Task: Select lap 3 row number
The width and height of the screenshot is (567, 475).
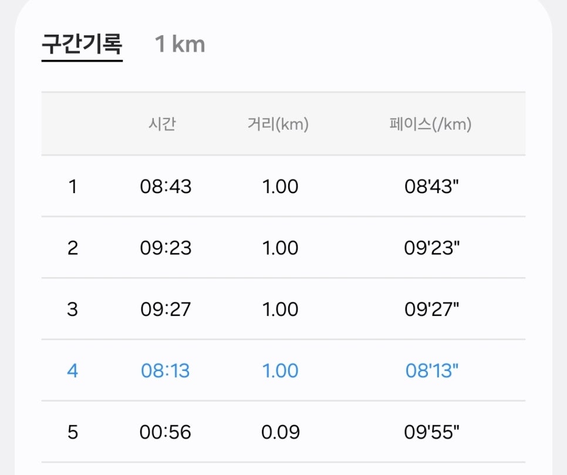Action: (x=73, y=309)
